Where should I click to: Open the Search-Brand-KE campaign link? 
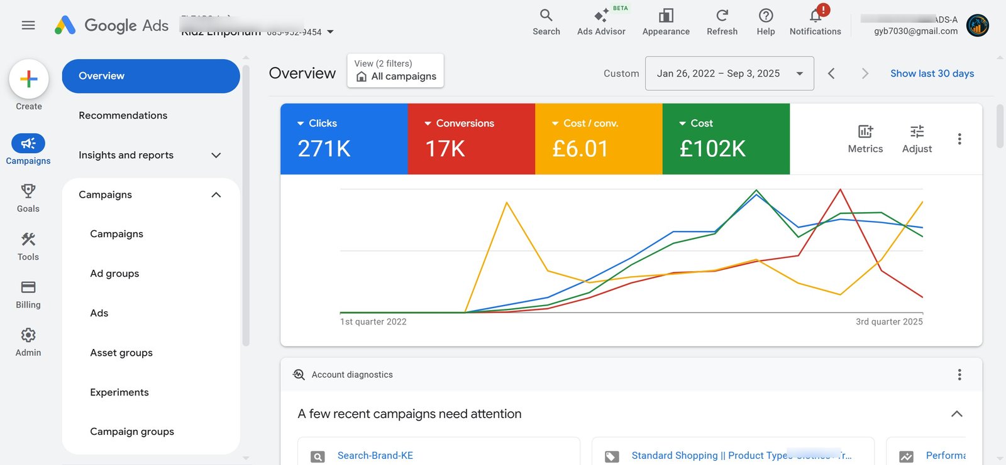pyautogui.click(x=375, y=456)
